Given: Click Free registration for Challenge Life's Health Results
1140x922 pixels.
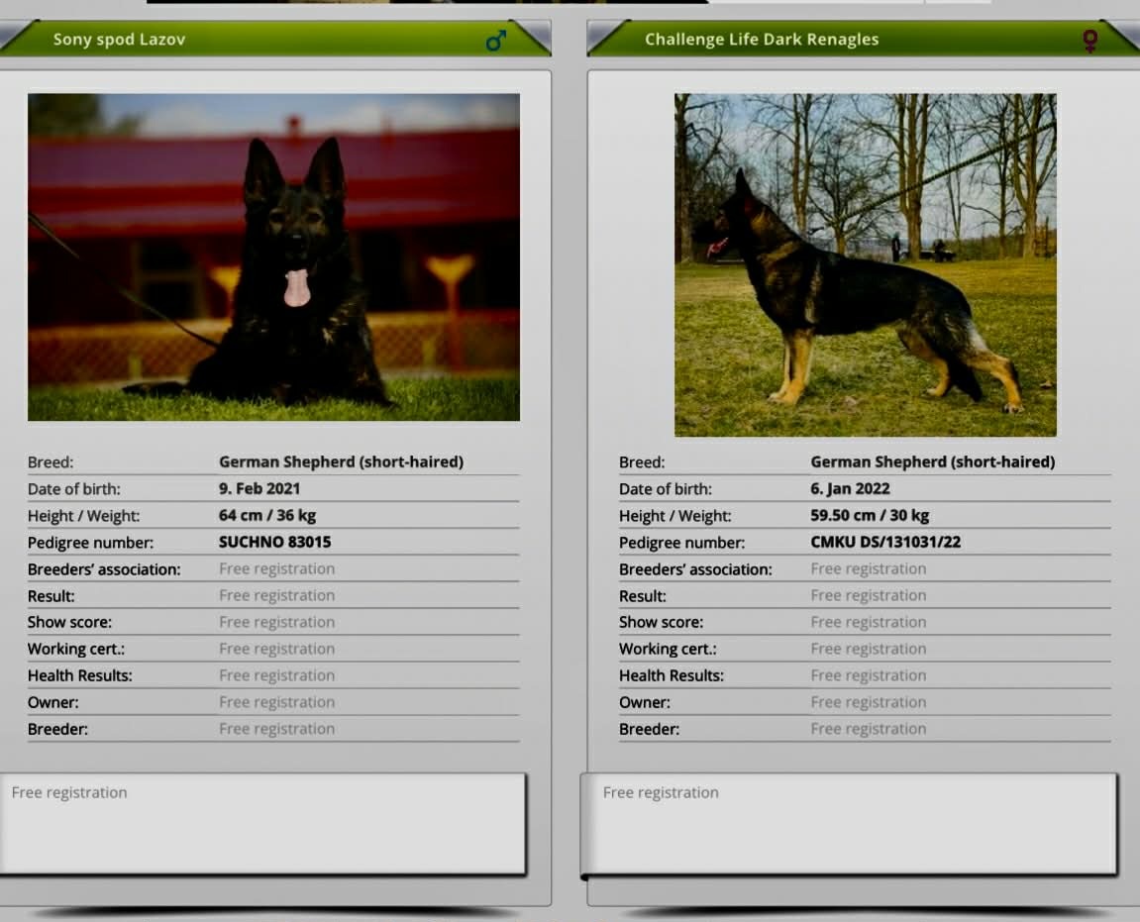Looking at the screenshot, I should pos(868,675).
